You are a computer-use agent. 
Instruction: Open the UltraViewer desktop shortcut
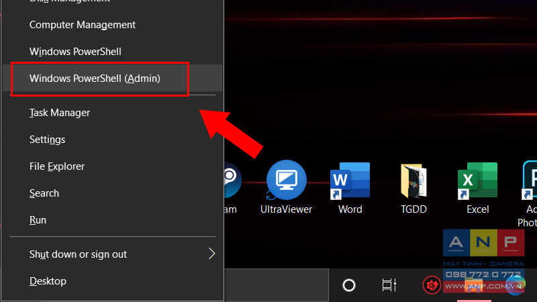[x=287, y=188]
